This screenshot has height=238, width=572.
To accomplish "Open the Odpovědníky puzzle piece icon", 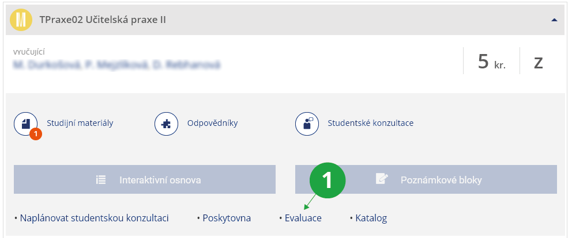I will pos(166,124).
